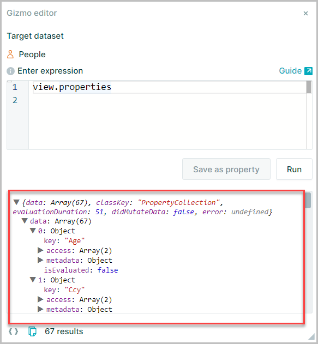Collapse the 1: Object entry
This screenshot has height=344, width=318.
[x=33, y=280]
